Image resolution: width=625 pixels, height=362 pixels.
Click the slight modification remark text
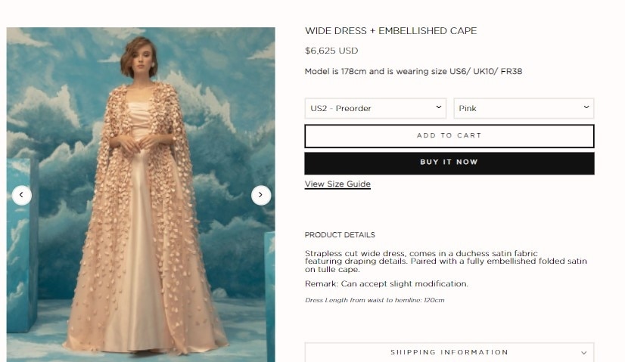(x=386, y=284)
